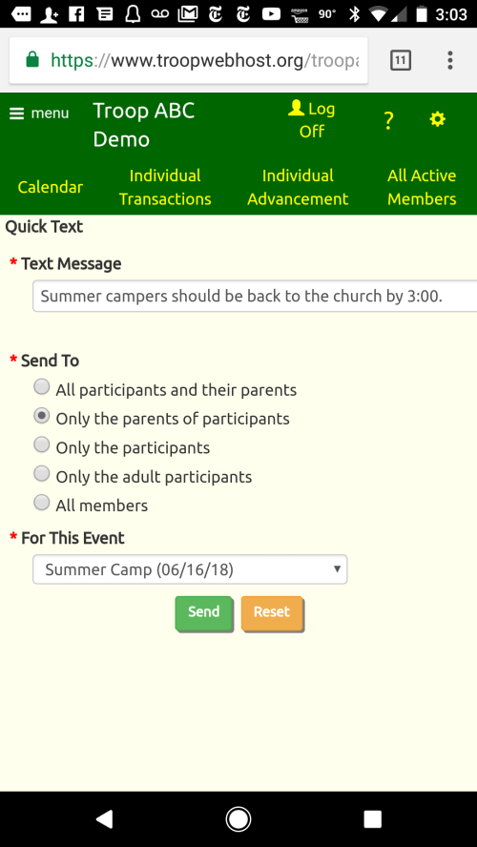This screenshot has width=477, height=847.
Task: Tap the Log Off user icon
Action: (296, 108)
